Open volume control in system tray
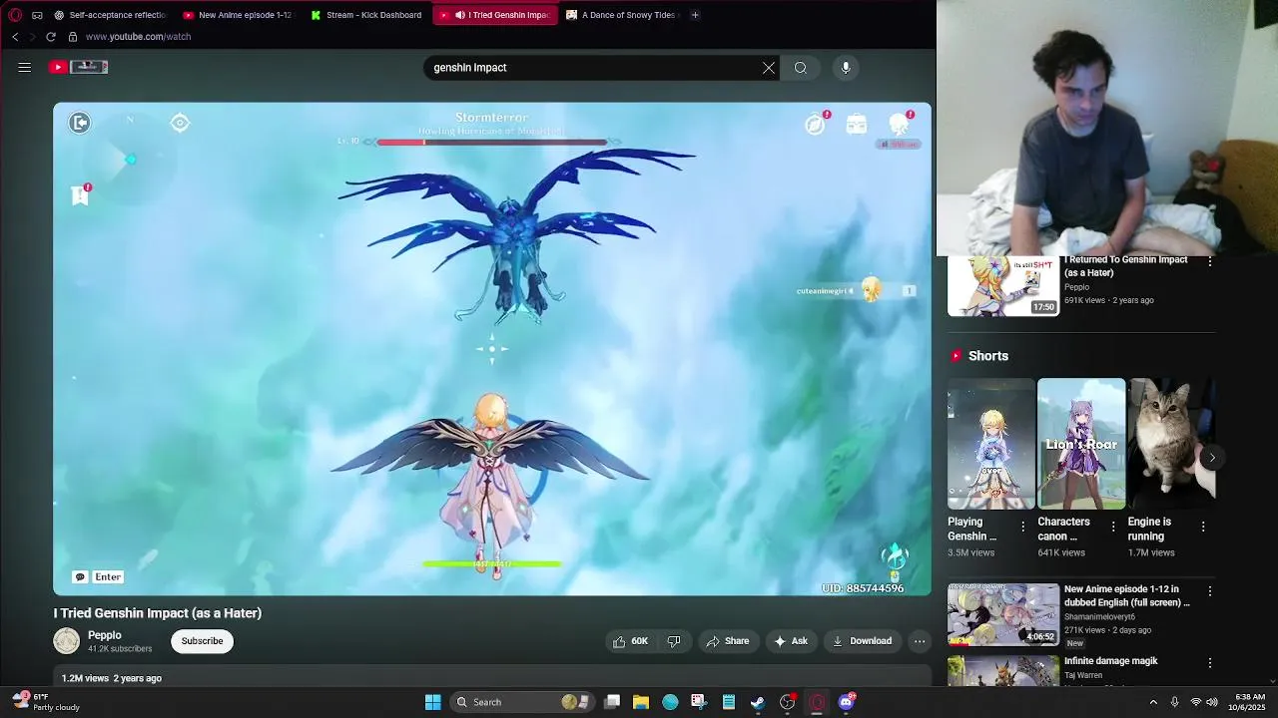The image size is (1278, 718). (1212, 702)
